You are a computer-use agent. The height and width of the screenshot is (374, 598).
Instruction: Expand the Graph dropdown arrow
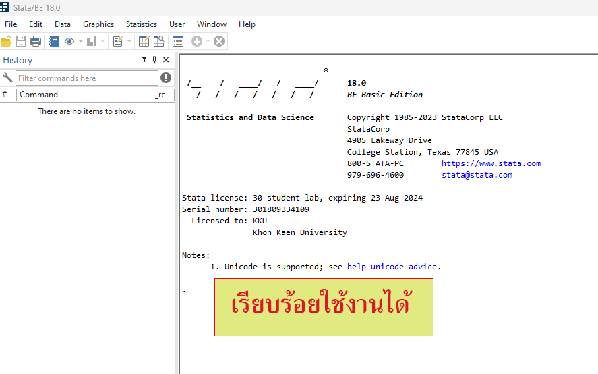[102, 41]
